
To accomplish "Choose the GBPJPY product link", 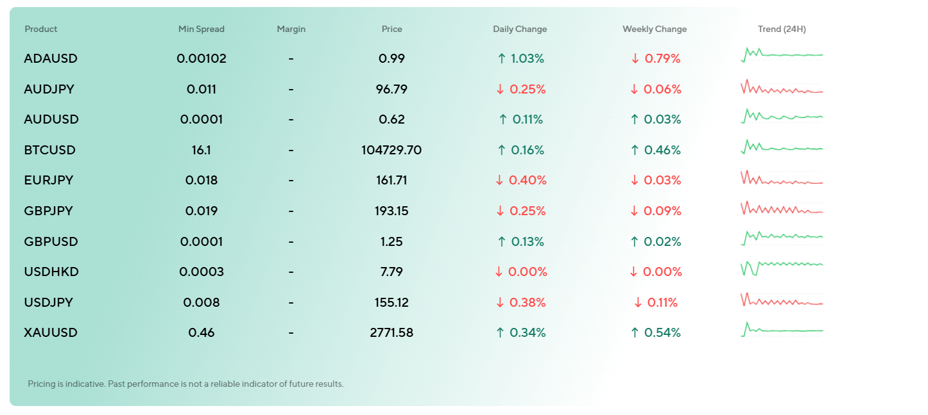I will click(x=49, y=211).
